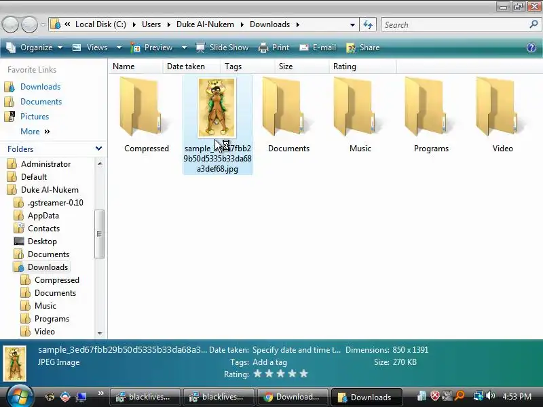Viewport: 543px width, 407px height.
Task: Sort by Date taken column header
Action: pos(191,66)
